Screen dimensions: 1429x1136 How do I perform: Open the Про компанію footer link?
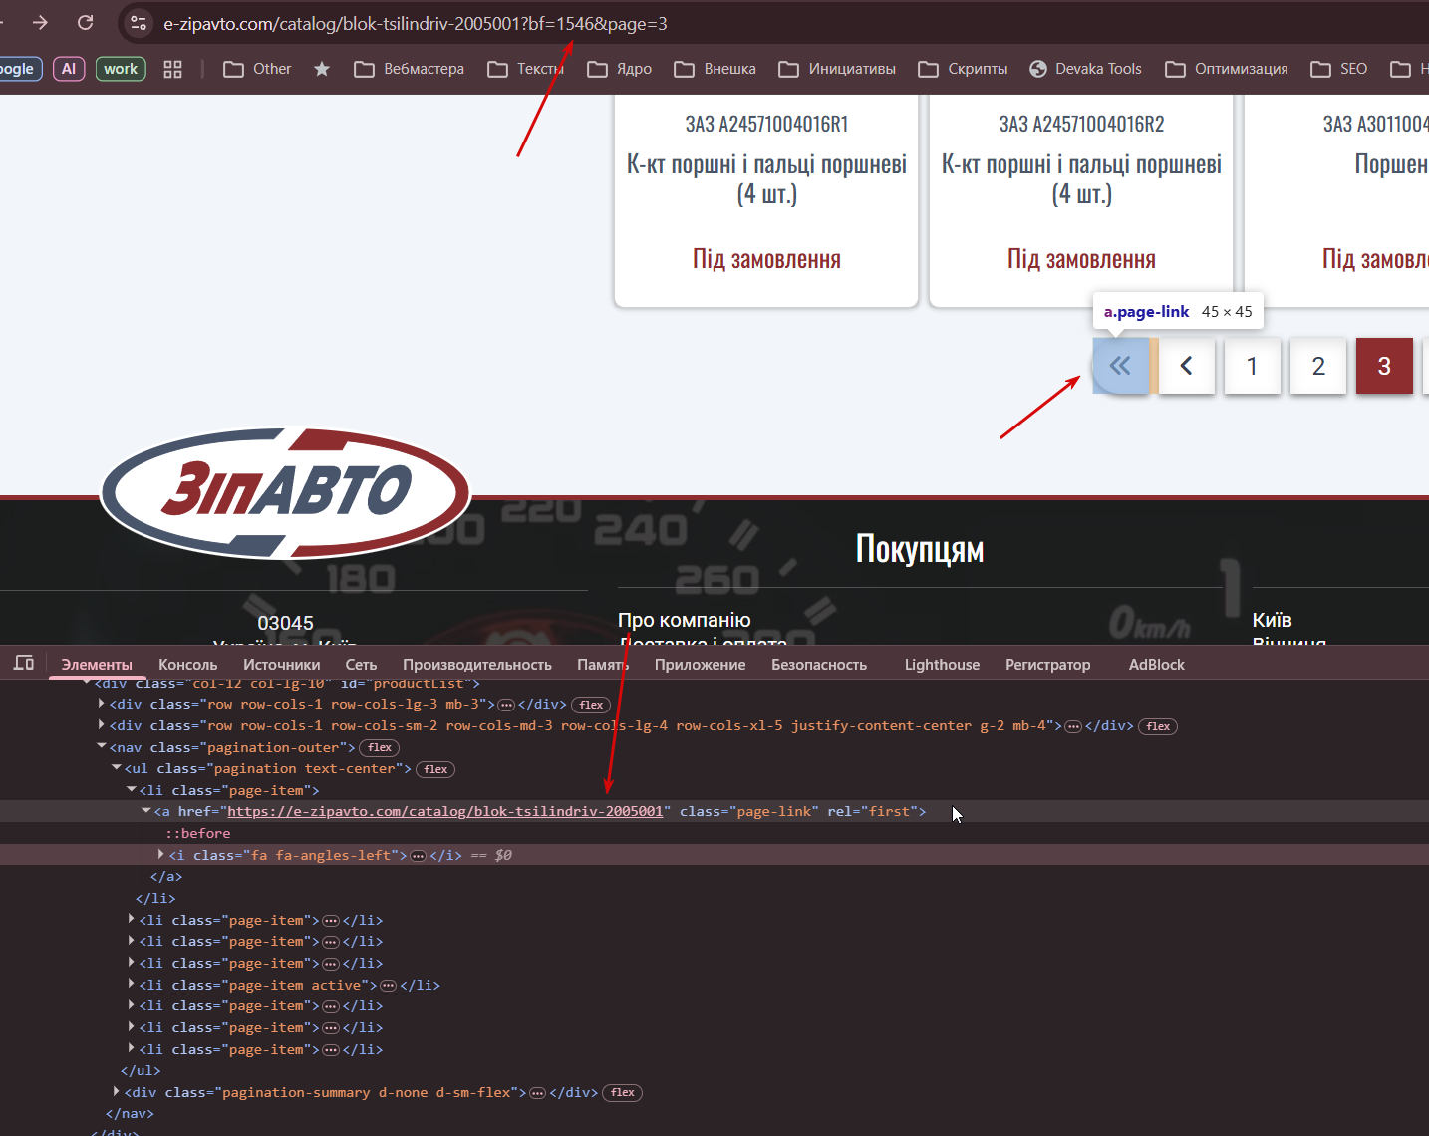(x=684, y=620)
